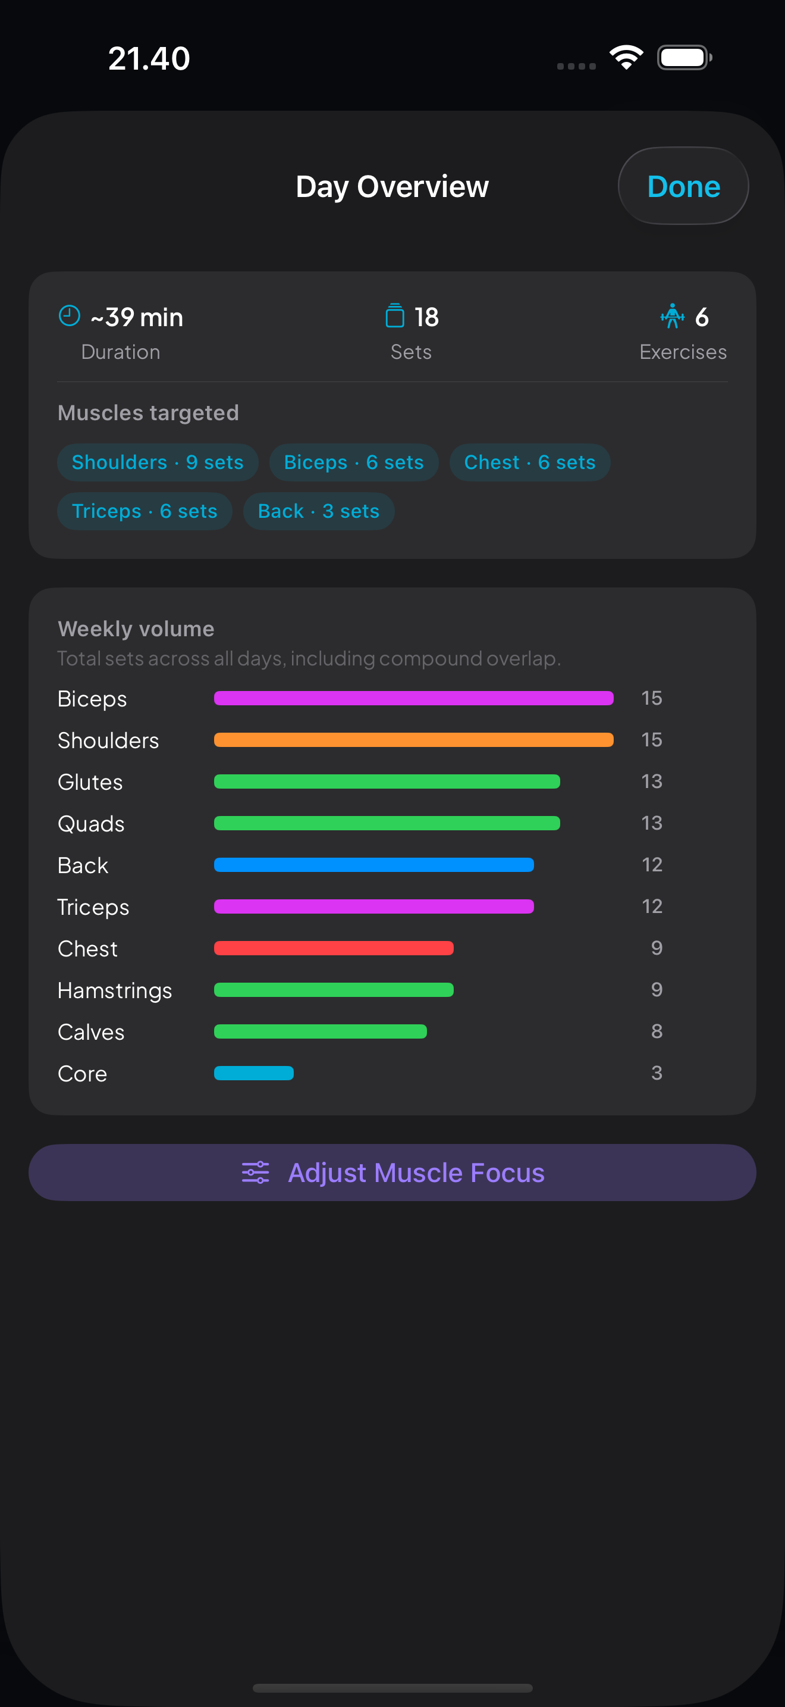This screenshot has height=1707, width=785.
Task: Select the Chest · 6 sets chip
Action: (x=529, y=462)
